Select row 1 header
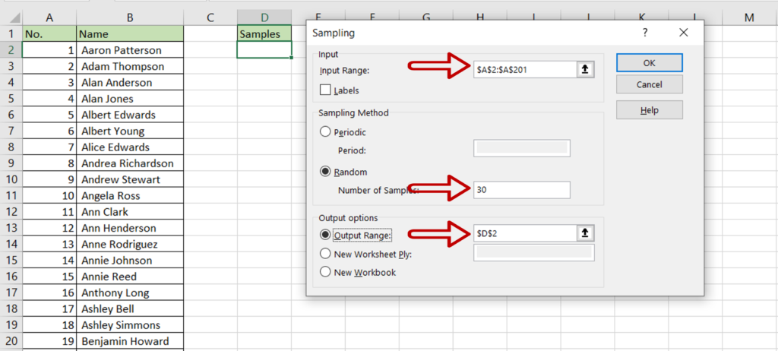 [x=11, y=33]
